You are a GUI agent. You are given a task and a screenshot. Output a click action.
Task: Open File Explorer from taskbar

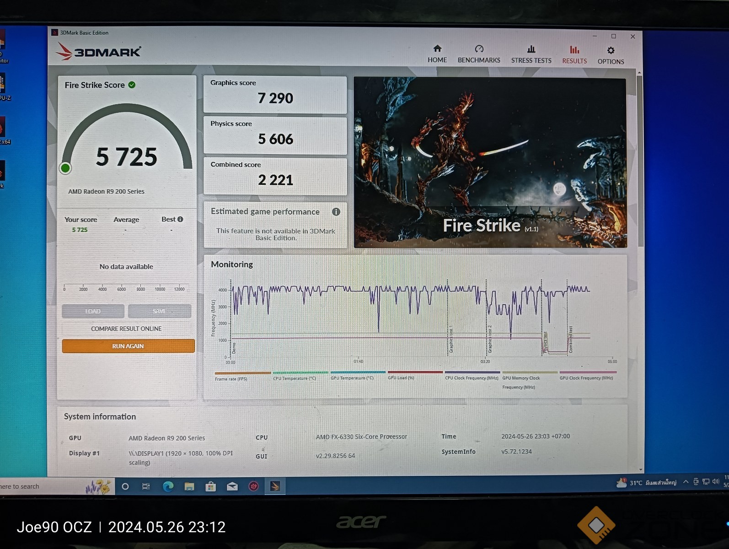tap(189, 486)
